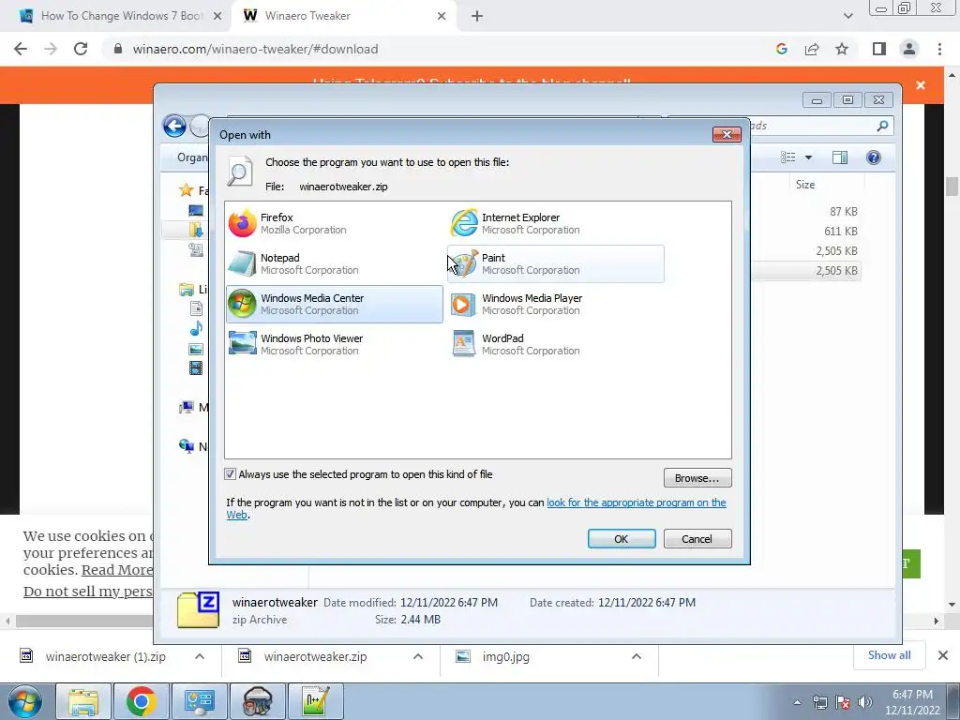Close the Winaero Tweaker browser tab
This screenshot has height=720, width=960.
point(442,16)
